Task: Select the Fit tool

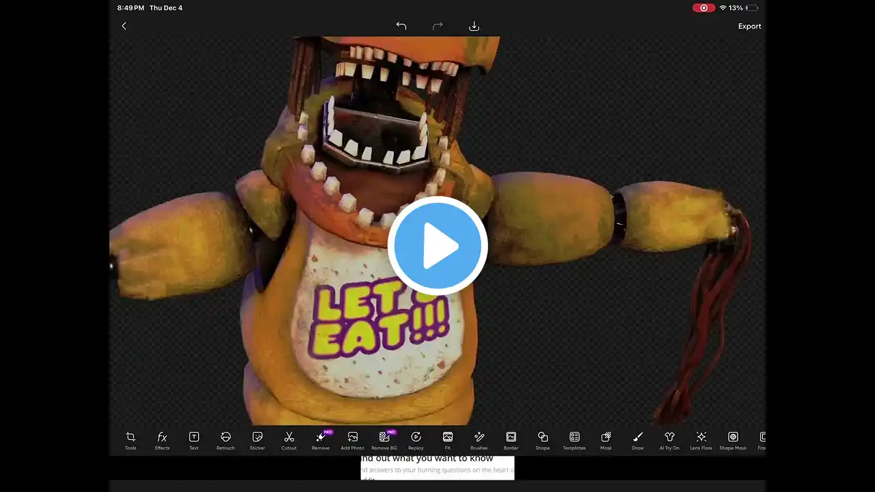Action: point(448,440)
